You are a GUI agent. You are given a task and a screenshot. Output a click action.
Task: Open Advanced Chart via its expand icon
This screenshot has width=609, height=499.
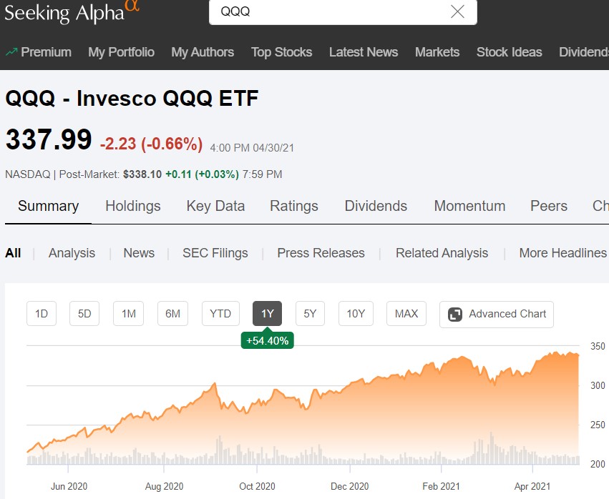point(454,315)
